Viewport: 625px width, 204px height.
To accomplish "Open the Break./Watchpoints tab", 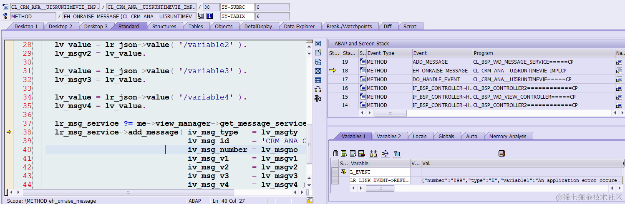I will tap(349, 26).
